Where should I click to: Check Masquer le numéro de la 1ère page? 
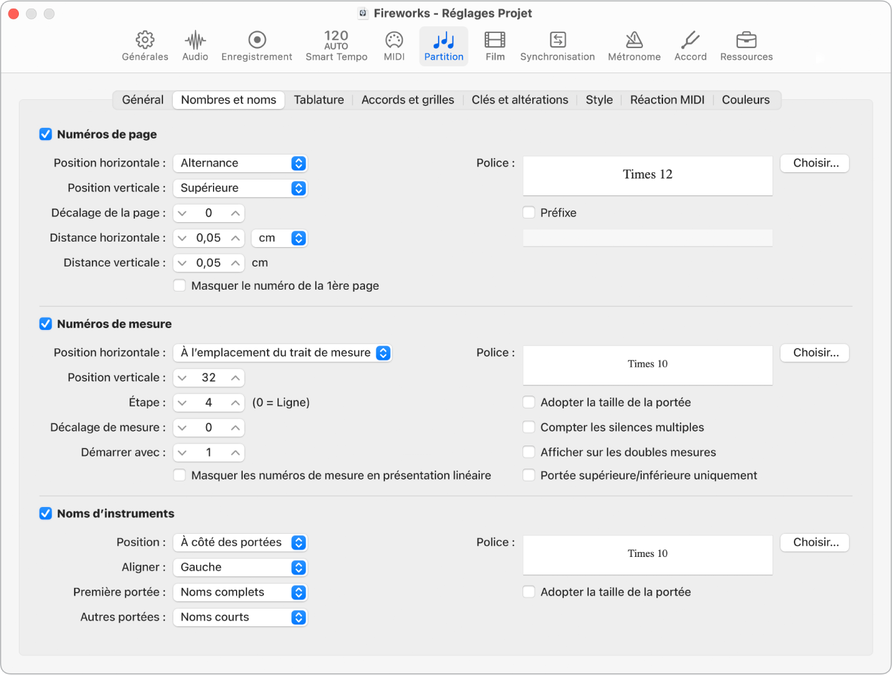[179, 285]
